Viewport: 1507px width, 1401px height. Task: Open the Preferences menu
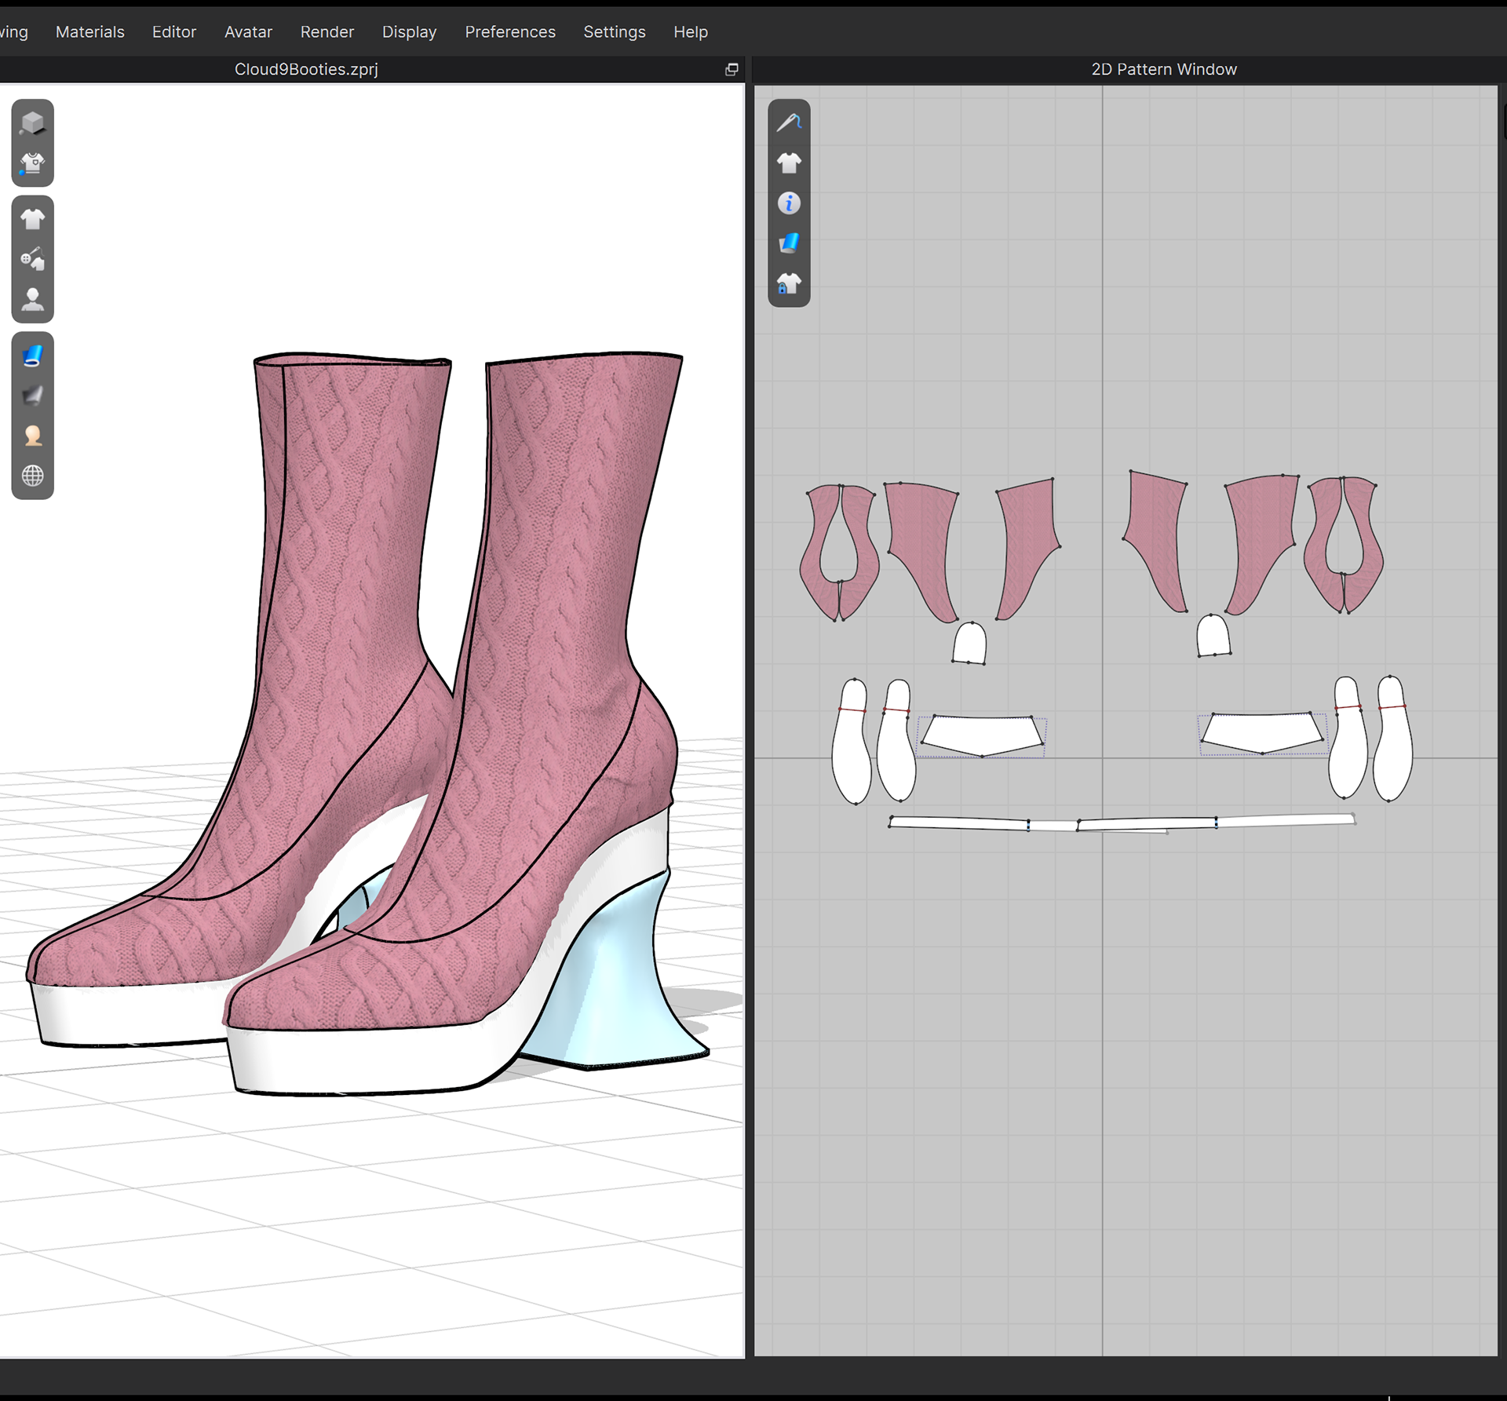510,31
